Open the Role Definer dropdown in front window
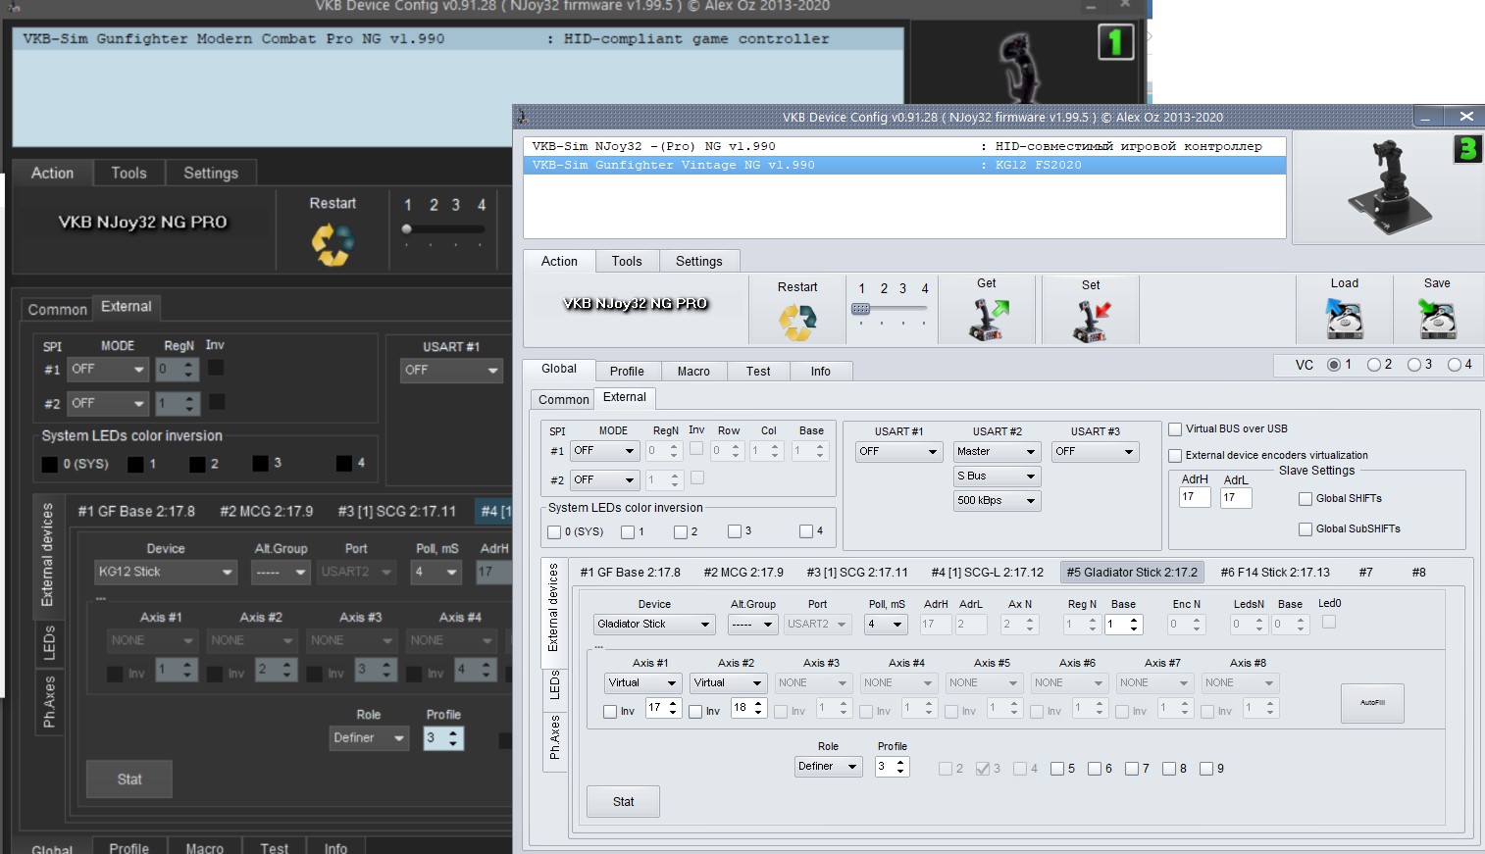Screen dimensions: 1485x854 click(x=829, y=767)
